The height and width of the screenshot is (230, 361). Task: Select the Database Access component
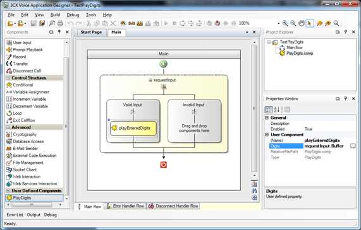click(25, 141)
